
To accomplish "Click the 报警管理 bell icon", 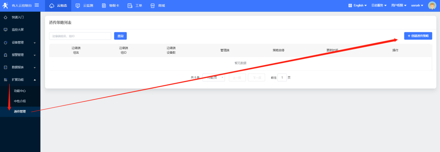I will (x=6, y=55).
